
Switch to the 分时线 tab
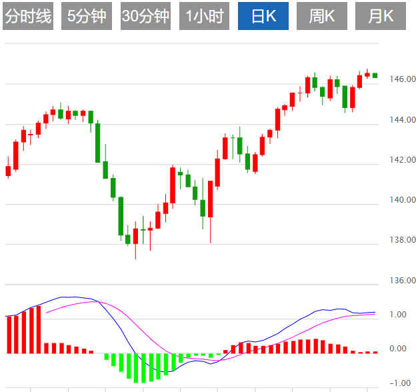pyautogui.click(x=28, y=17)
